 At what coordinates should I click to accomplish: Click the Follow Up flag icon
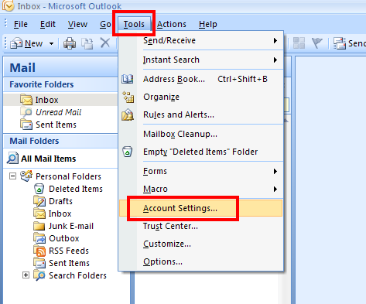pyautogui.click(x=316, y=43)
